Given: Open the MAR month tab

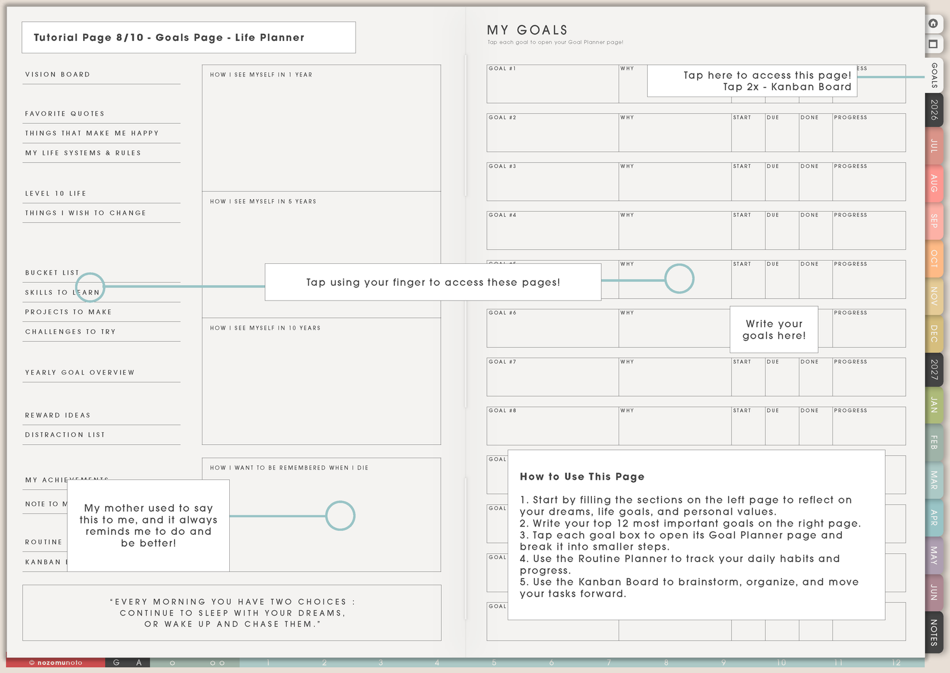Looking at the screenshot, I should tap(934, 480).
